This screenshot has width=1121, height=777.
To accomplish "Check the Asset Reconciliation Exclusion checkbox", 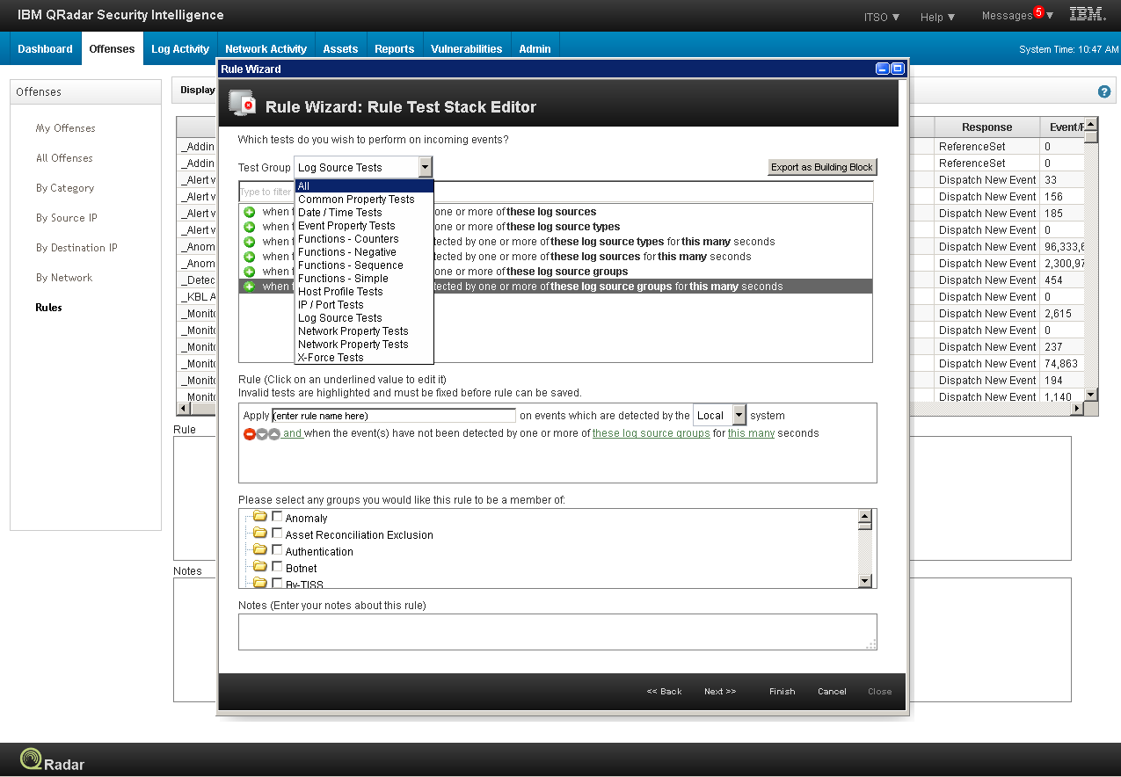I will pos(277,534).
